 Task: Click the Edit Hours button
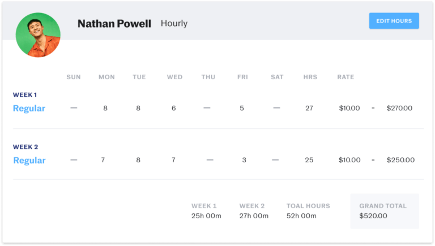point(394,21)
